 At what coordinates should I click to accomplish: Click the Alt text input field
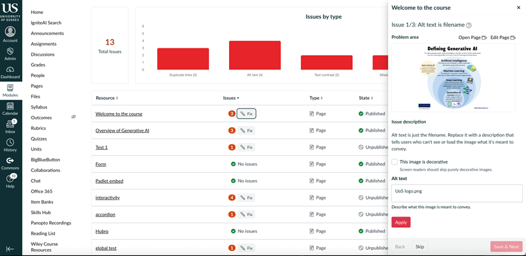coord(457,193)
